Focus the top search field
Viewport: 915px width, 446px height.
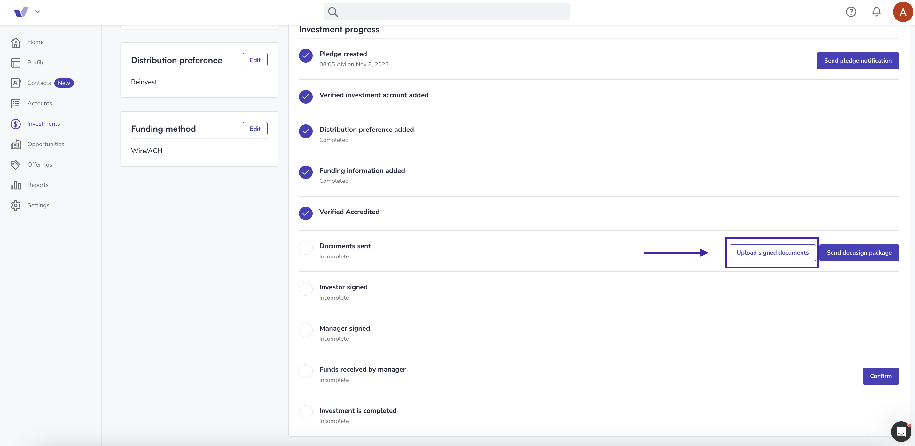(446, 12)
